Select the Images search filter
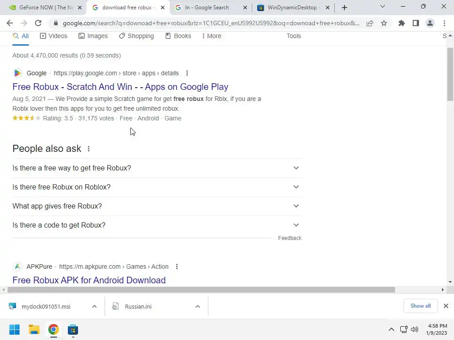The width and height of the screenshot is (454, 340). (93, 36)
